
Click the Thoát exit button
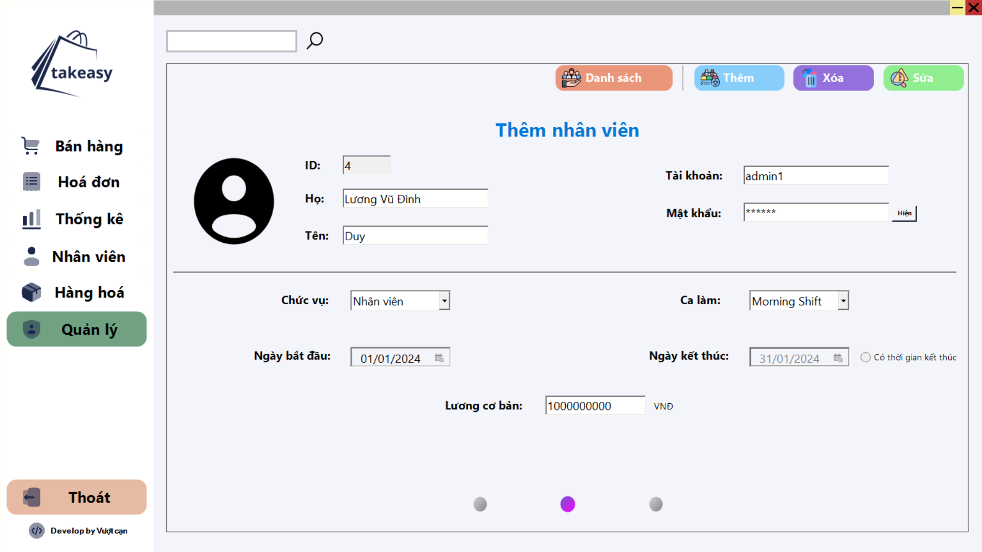(x=77, y=497)
